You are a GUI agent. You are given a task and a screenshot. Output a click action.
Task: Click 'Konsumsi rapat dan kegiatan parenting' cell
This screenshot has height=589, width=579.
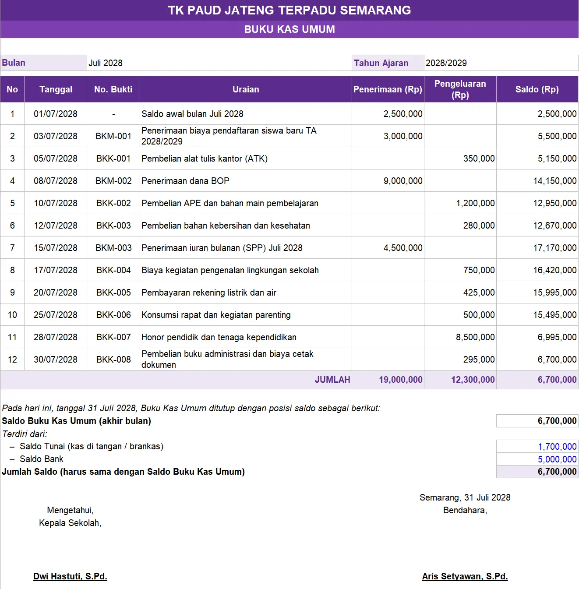[246, 315]
